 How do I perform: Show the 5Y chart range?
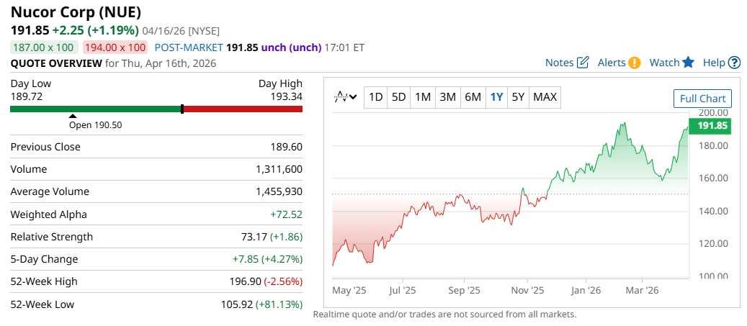coord(518,97)
